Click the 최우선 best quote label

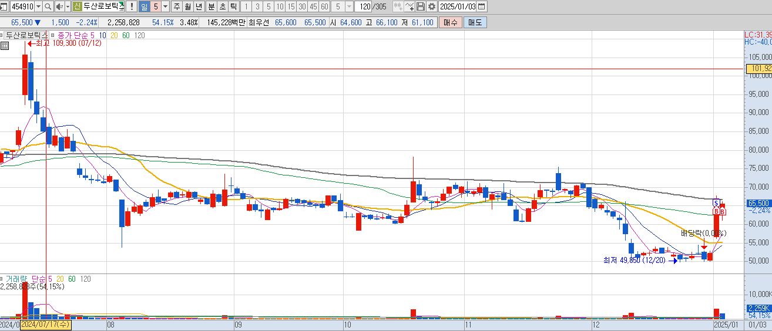[x=259, y=22]
